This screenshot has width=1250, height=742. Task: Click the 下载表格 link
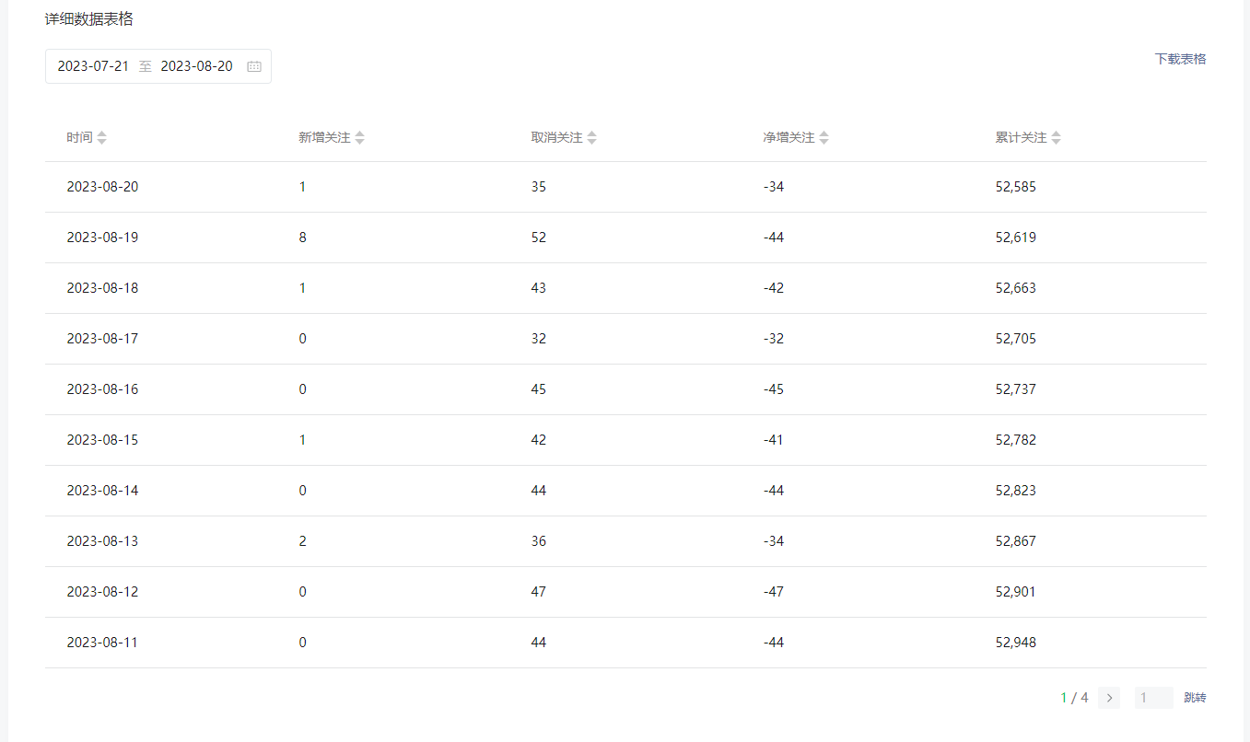click(1180, 59)
